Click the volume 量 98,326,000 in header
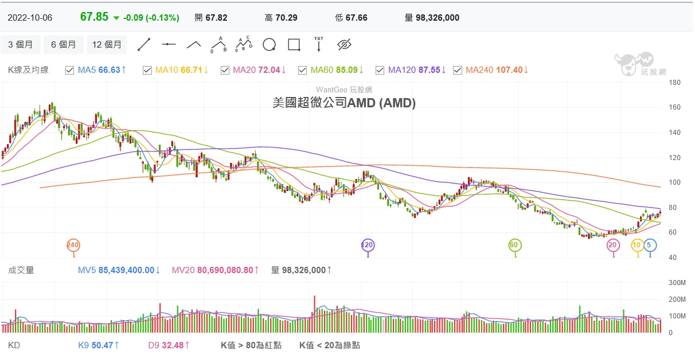 (x=432, y=18)
